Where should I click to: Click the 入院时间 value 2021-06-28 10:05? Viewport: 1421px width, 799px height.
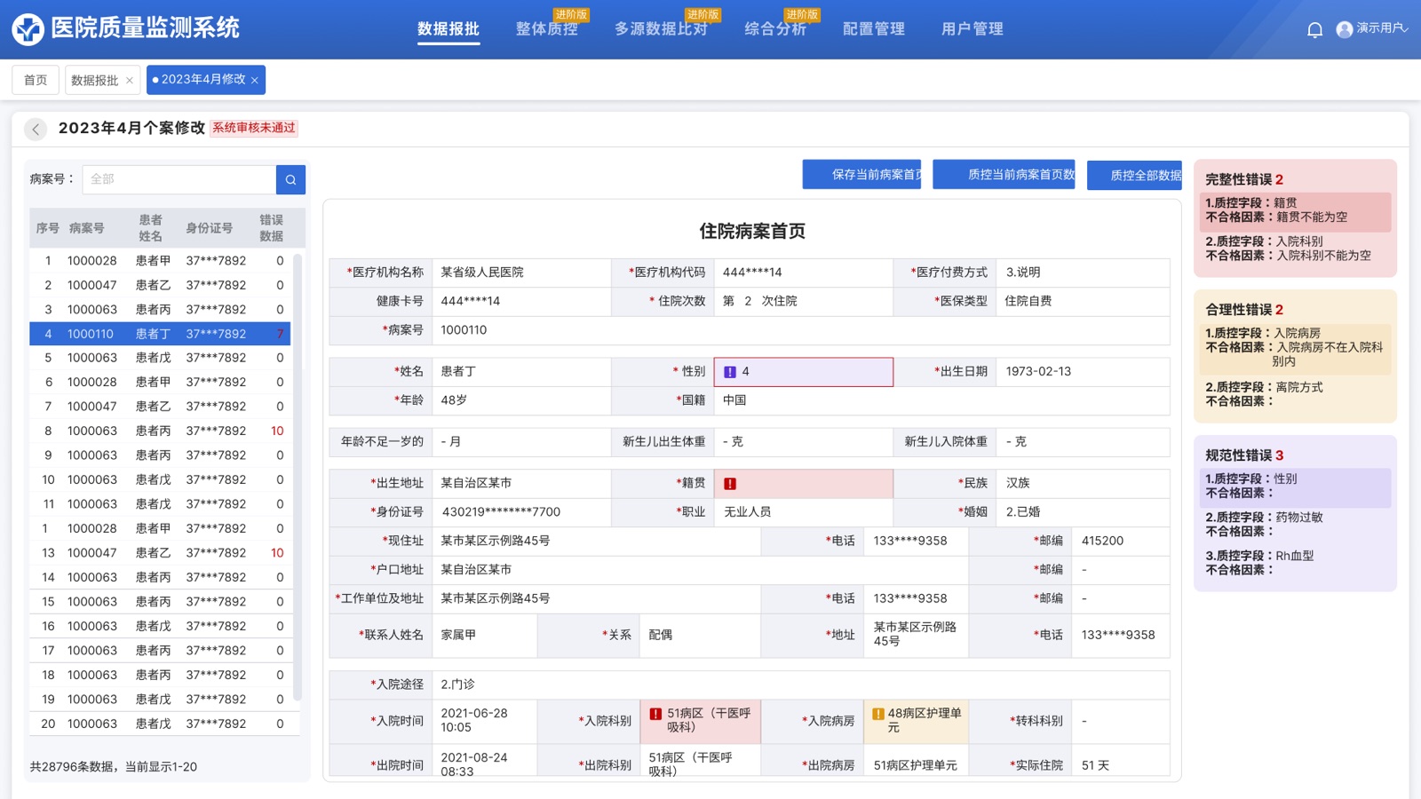(474, 720)
